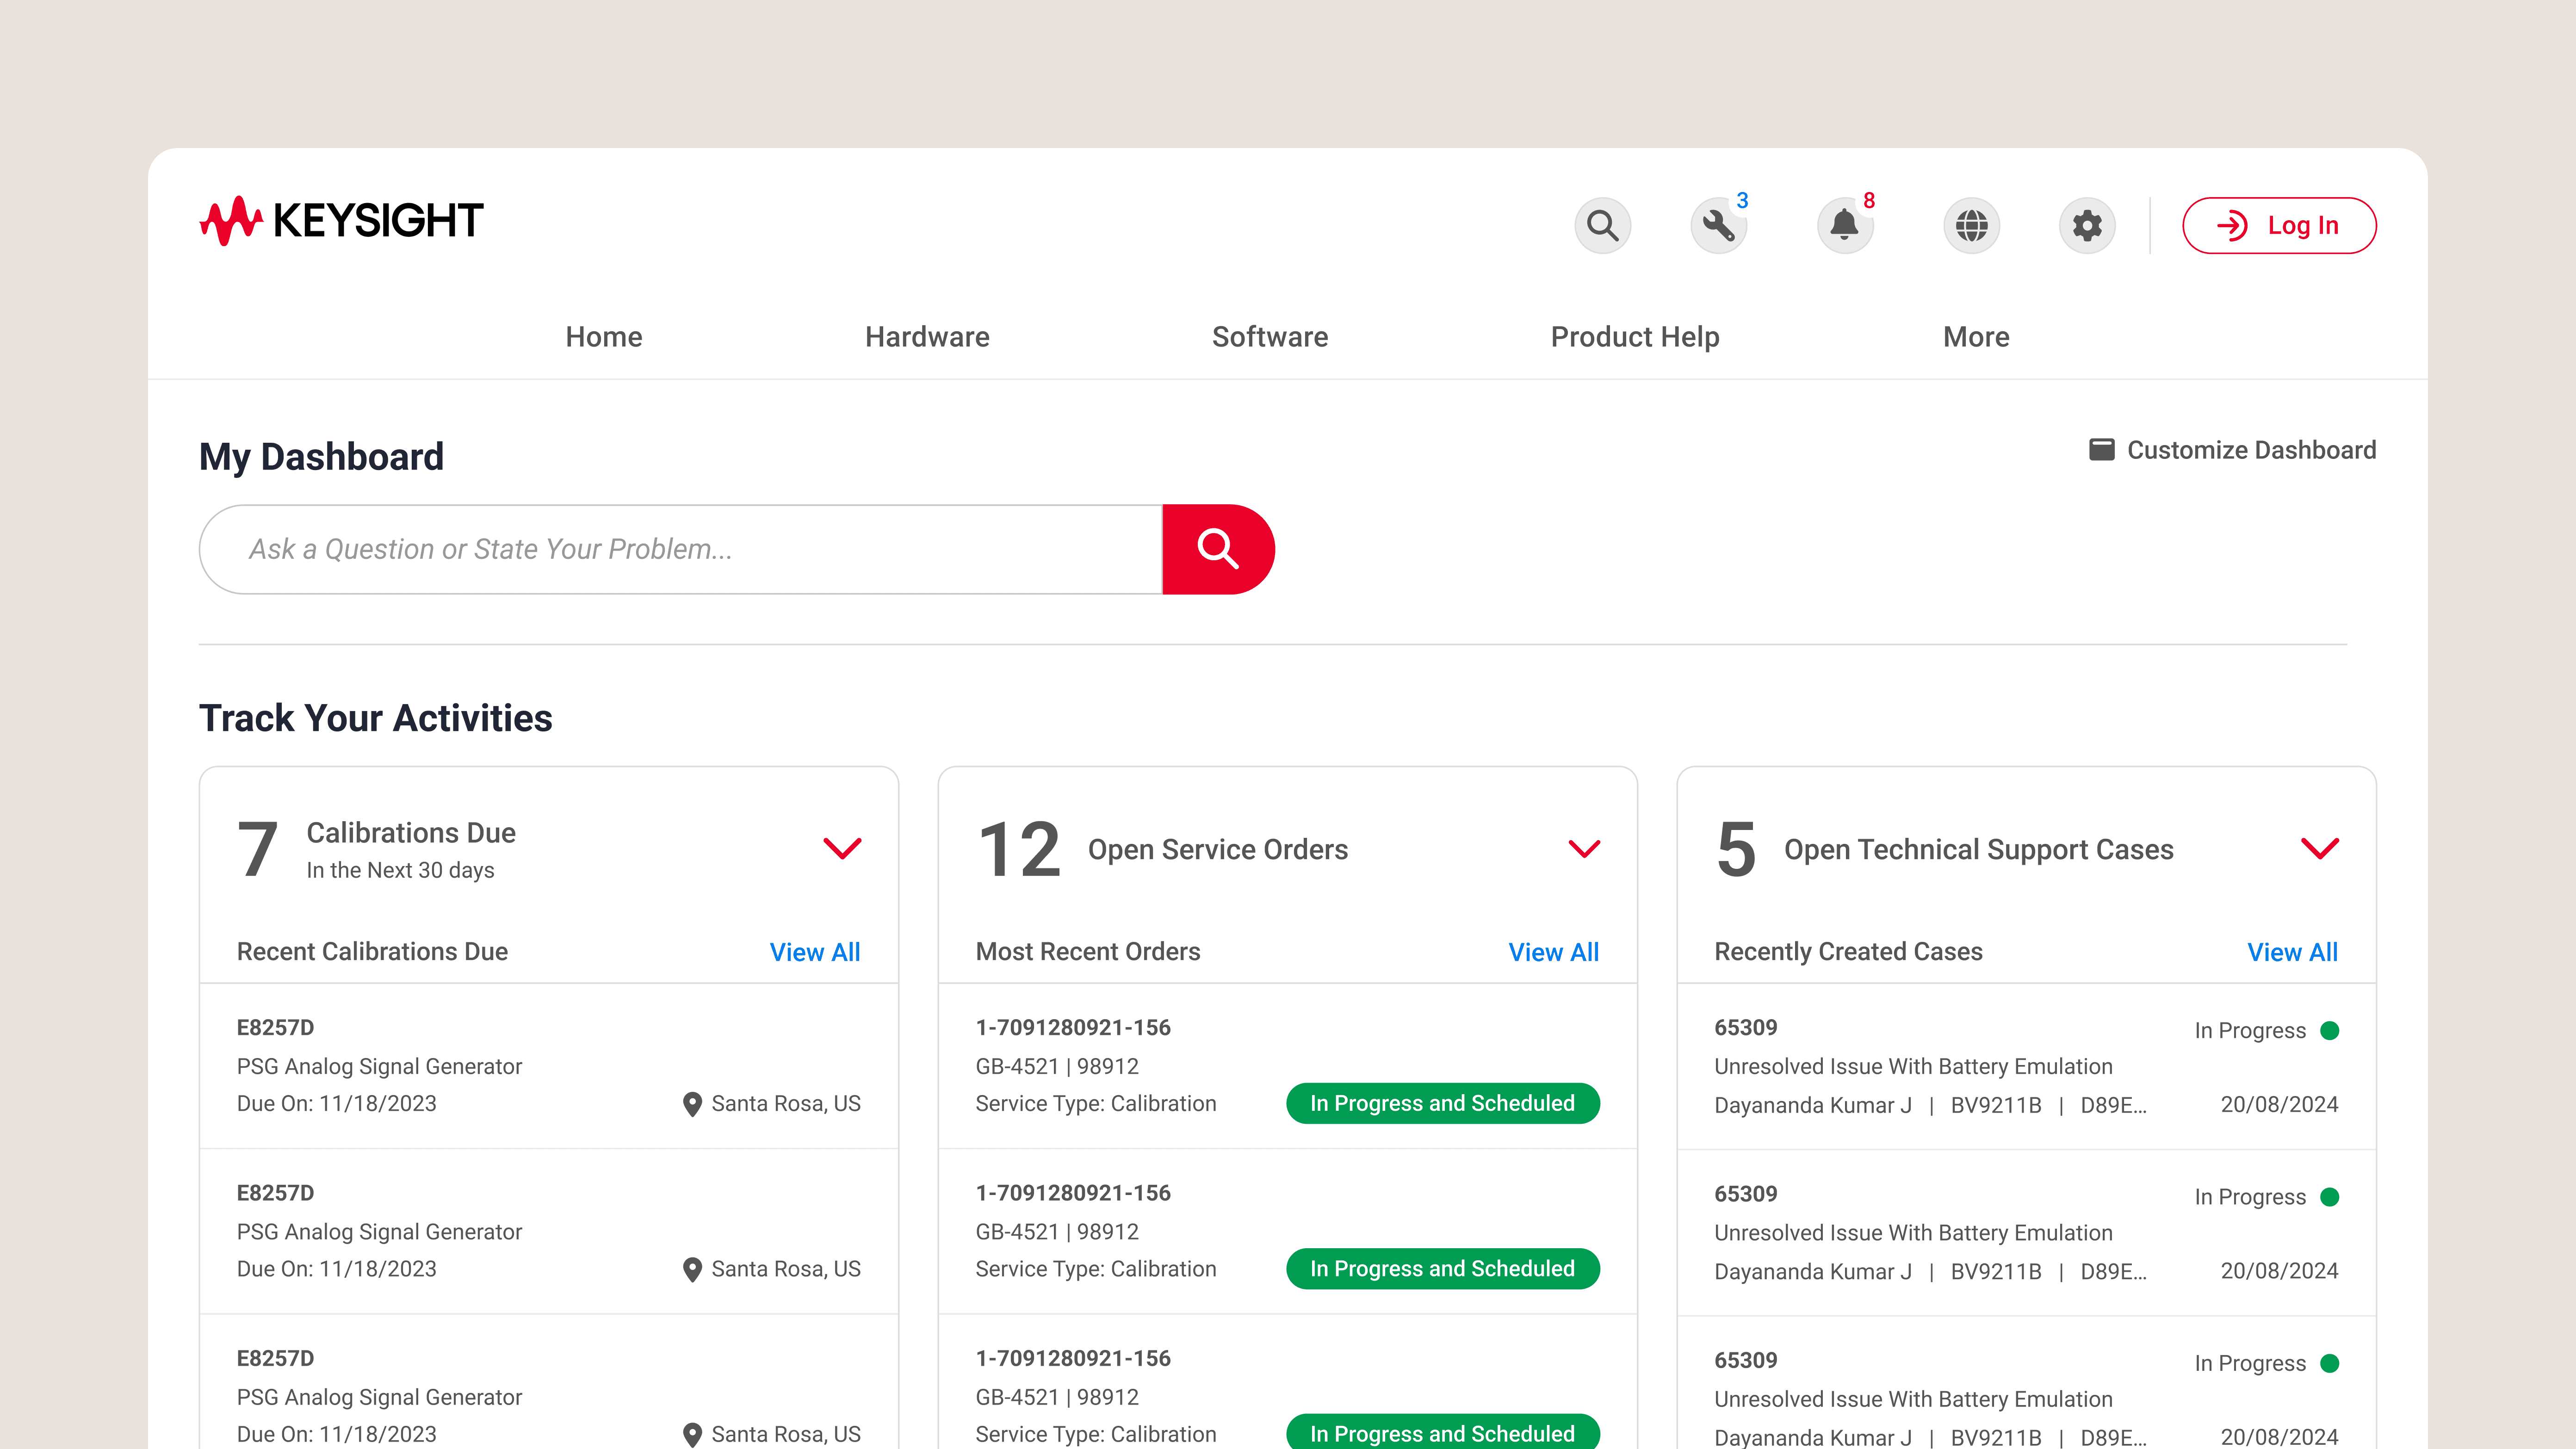Screen dimensions: 2576x1449
Task: Collapse the Open Technical Support Cases chevron
Action: [2320, 848]
